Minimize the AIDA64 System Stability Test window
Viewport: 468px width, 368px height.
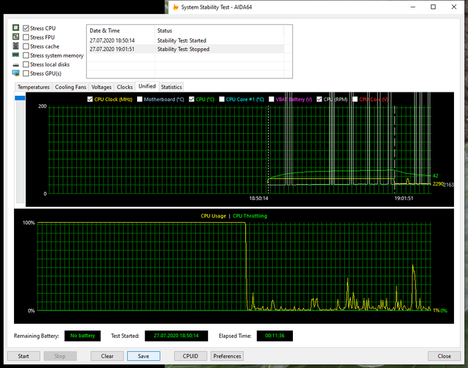pyautogui.click(x=413, y=7)
